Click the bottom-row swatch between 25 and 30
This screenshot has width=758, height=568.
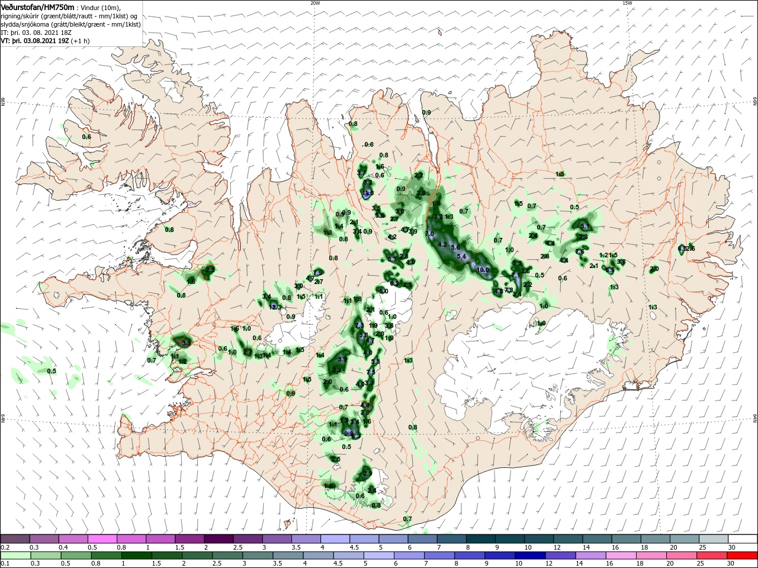pos(713,555)
